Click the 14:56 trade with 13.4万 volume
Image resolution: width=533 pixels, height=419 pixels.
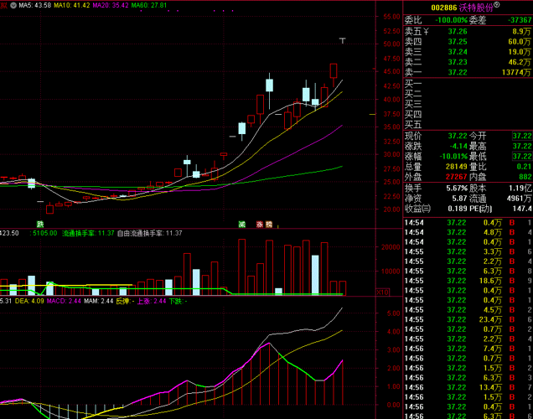468,387
